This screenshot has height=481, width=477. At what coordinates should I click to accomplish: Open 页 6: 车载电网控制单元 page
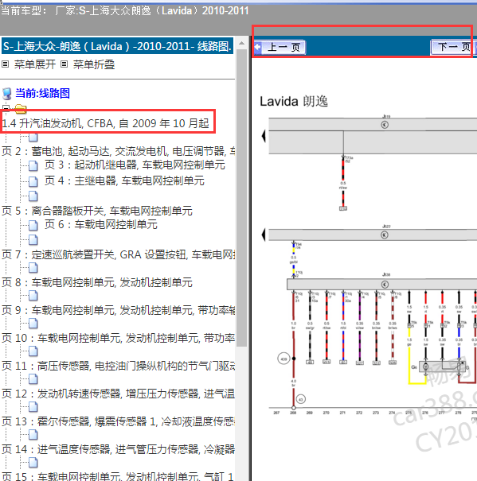[x=101, y=224]
